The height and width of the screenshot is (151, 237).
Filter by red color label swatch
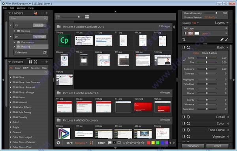pos(149,143)
